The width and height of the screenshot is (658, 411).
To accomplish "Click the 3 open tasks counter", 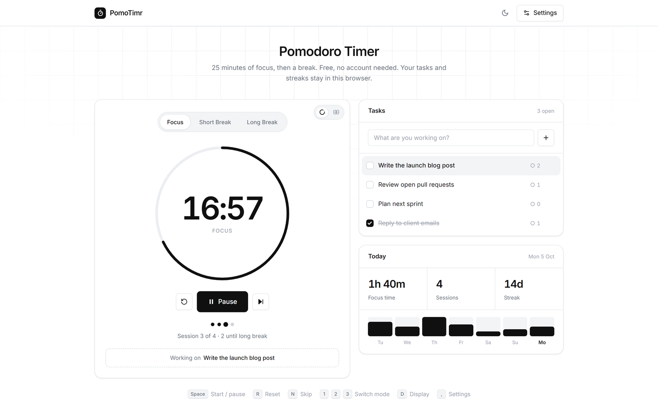I will (545, 111).
